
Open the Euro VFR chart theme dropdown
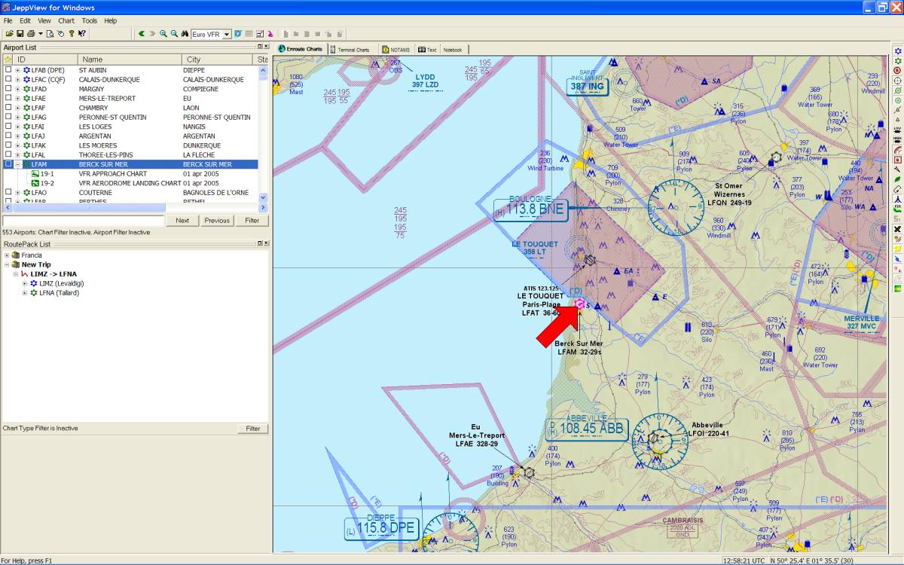click(x=227, y=35)
